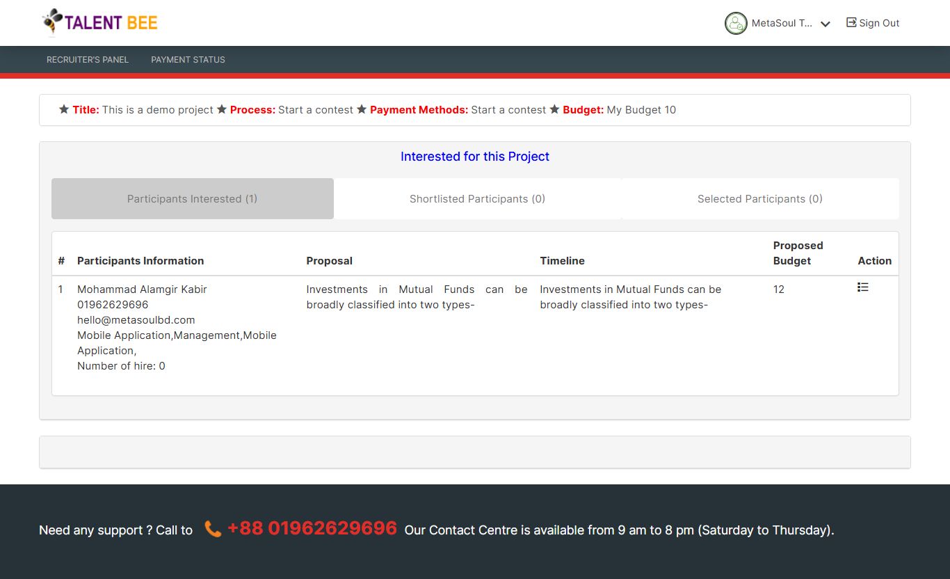Click the hello@metasoulbd.com email address
The width and height of the screenshot is (950, 579).
coord(136,320)
